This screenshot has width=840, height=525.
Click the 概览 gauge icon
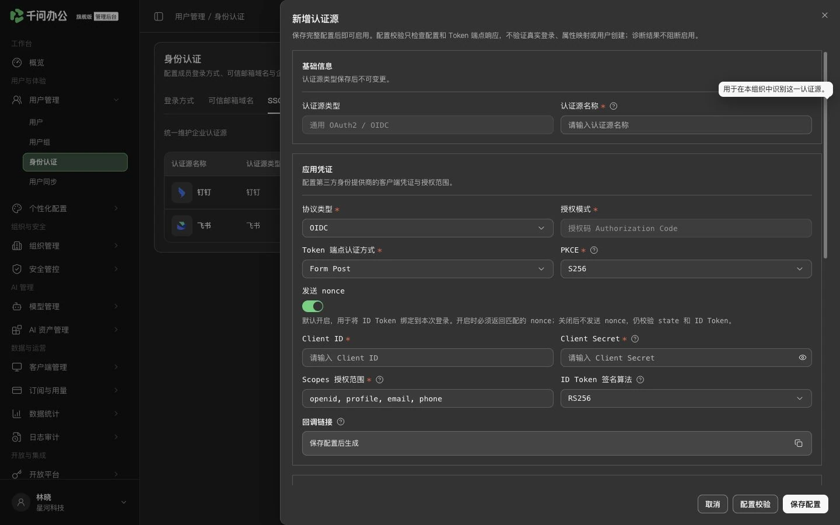pos(17,62)
